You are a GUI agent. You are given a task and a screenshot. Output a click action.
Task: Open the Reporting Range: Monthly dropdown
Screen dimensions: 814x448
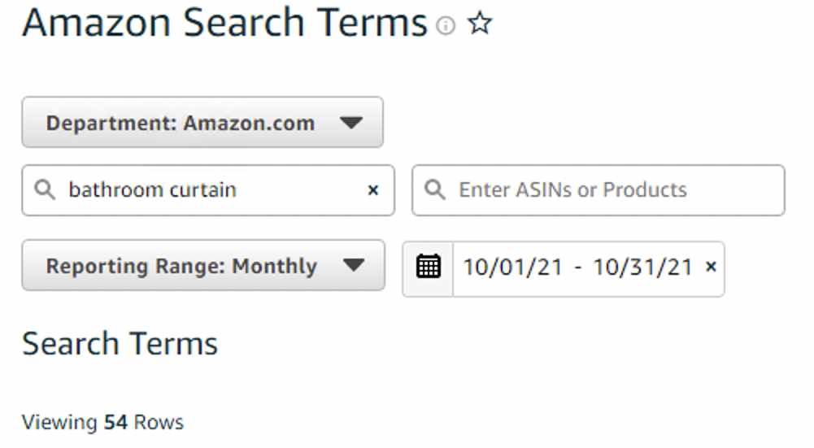click(x=203, y=265)
